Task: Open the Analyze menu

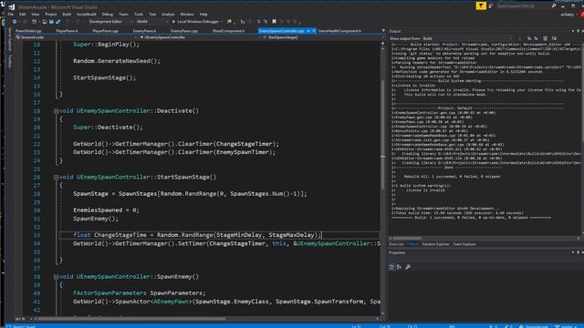Action: coord(168,15)
